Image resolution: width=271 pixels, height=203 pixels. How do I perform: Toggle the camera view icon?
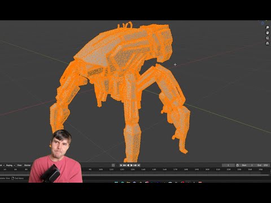267,38
